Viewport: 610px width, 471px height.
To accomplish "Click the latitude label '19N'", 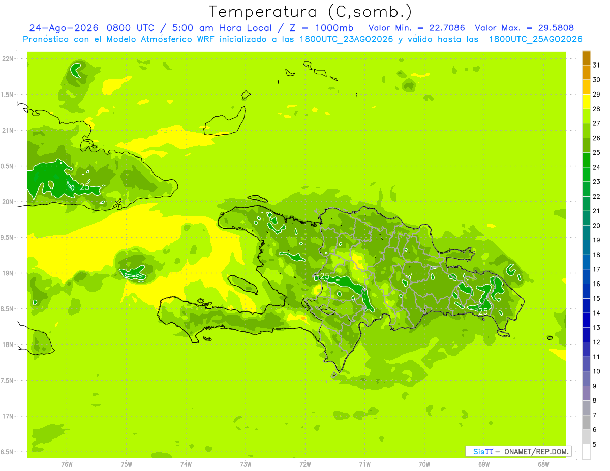I will pyautogui.click(x=8, y=273).
